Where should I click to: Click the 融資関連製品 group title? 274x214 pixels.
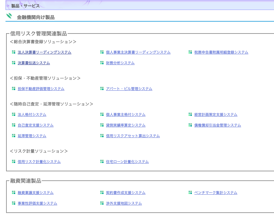point(26,181)
